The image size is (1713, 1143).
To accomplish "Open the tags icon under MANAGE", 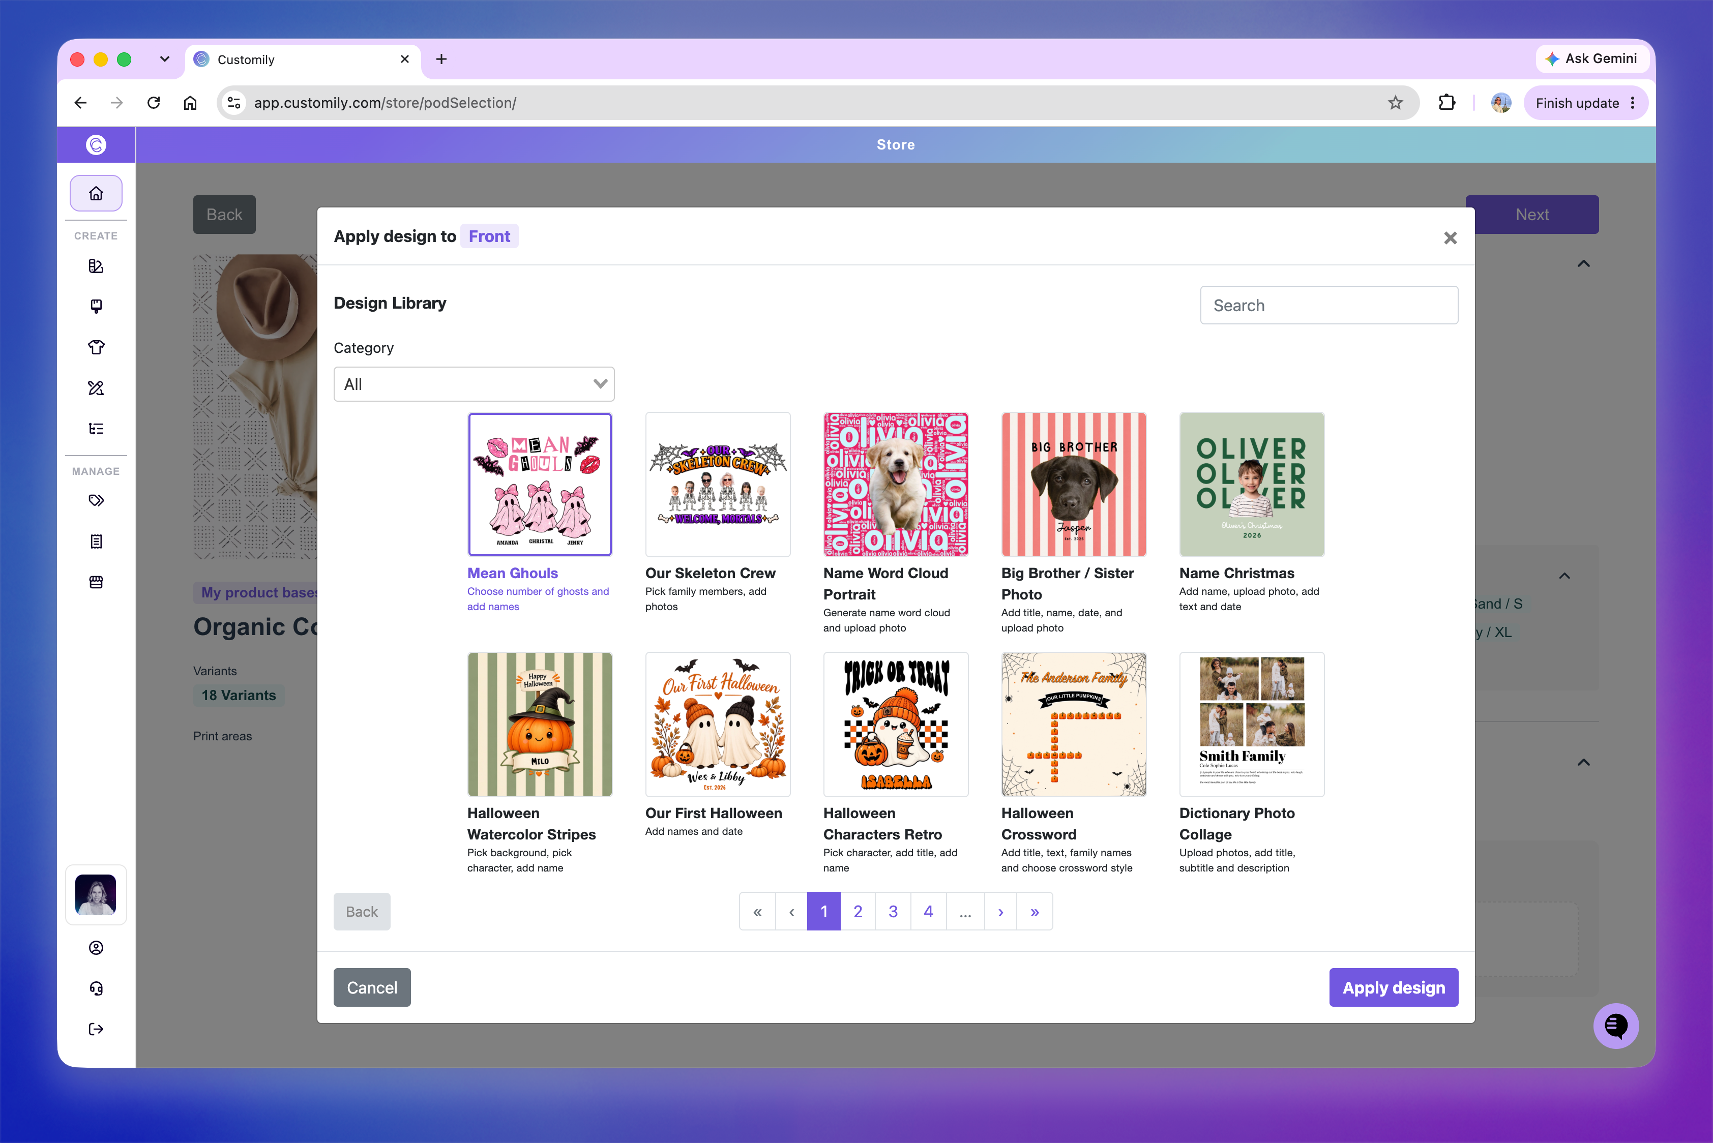I will click(96, 501).
